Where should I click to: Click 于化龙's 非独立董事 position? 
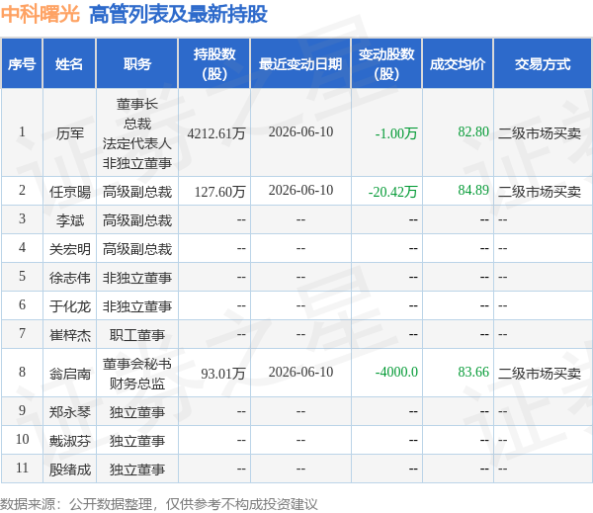tap(137, 306)
